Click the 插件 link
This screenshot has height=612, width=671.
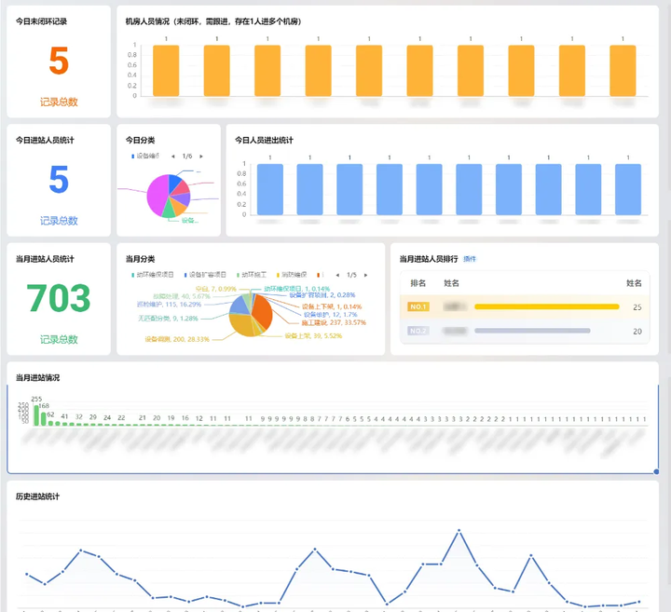coord(470,259)
